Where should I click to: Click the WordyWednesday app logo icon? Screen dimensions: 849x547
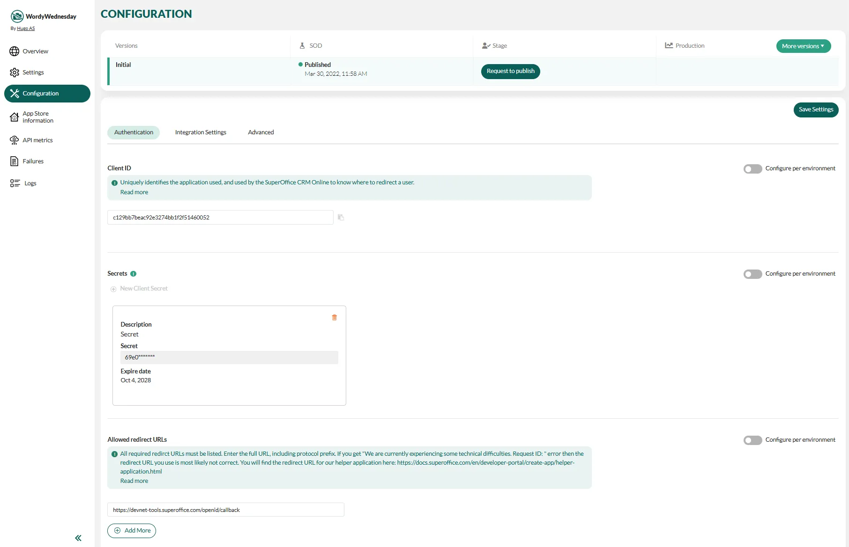[x=17, y=16]
